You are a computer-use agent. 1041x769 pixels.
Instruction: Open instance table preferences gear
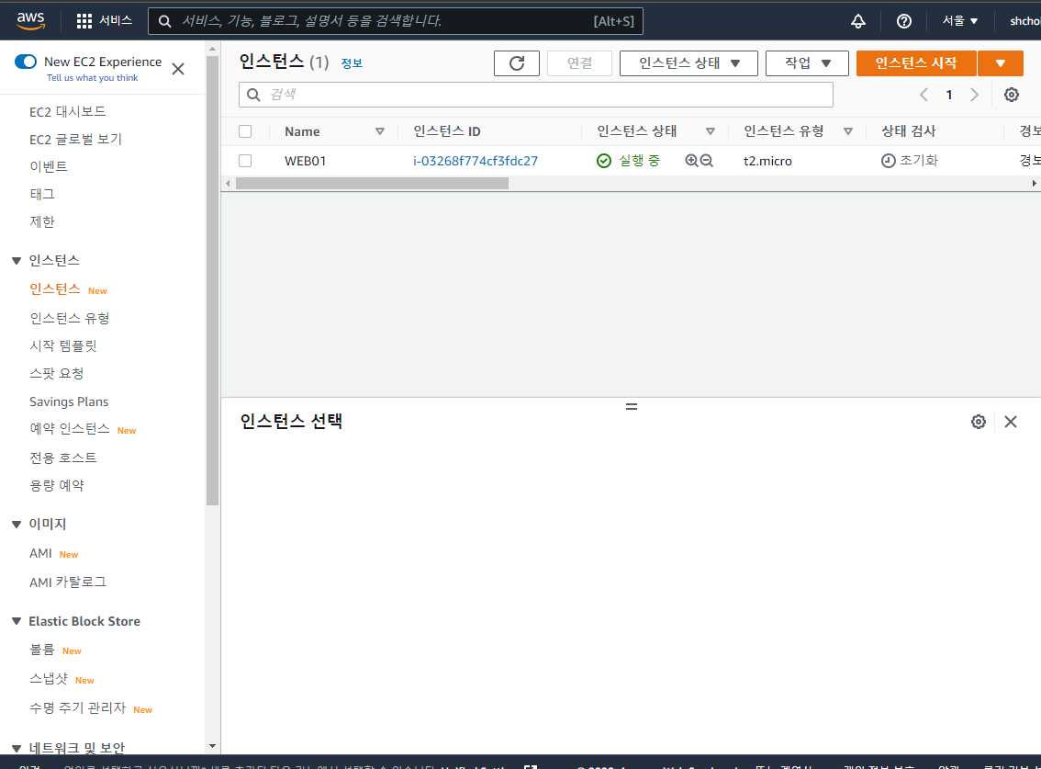click(1011, 95)
